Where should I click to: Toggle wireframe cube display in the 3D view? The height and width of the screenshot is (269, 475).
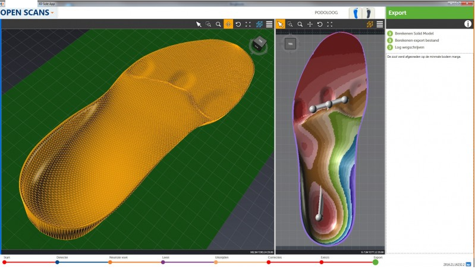click(259, 24)
